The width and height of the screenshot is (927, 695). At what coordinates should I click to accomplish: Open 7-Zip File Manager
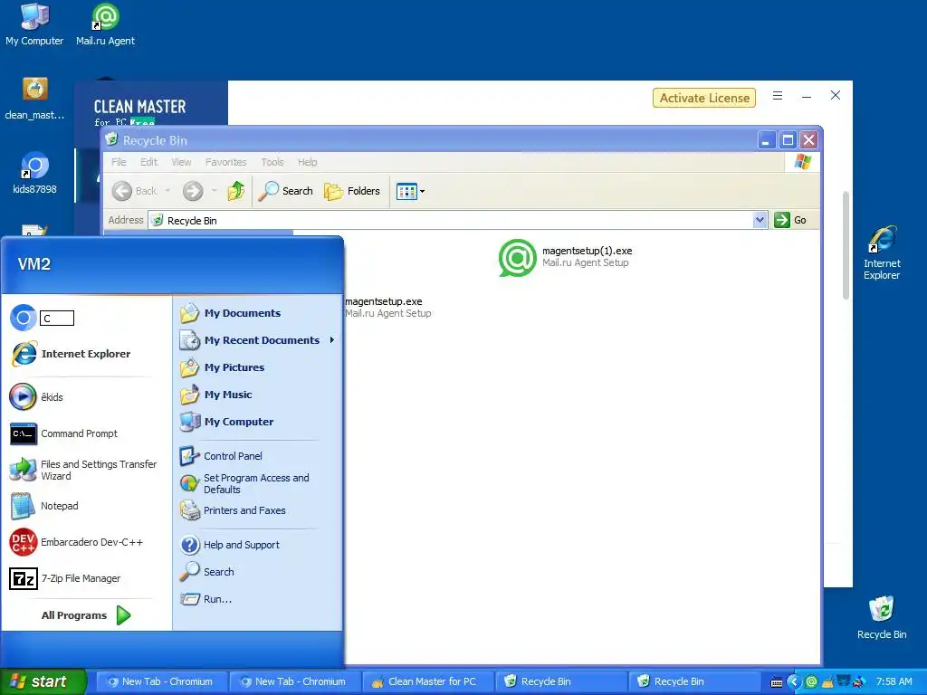pyautogui.click(x=65, y=578)
